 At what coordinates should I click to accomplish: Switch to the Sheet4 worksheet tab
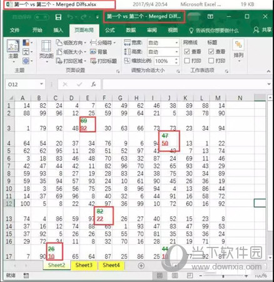(111, 265)
